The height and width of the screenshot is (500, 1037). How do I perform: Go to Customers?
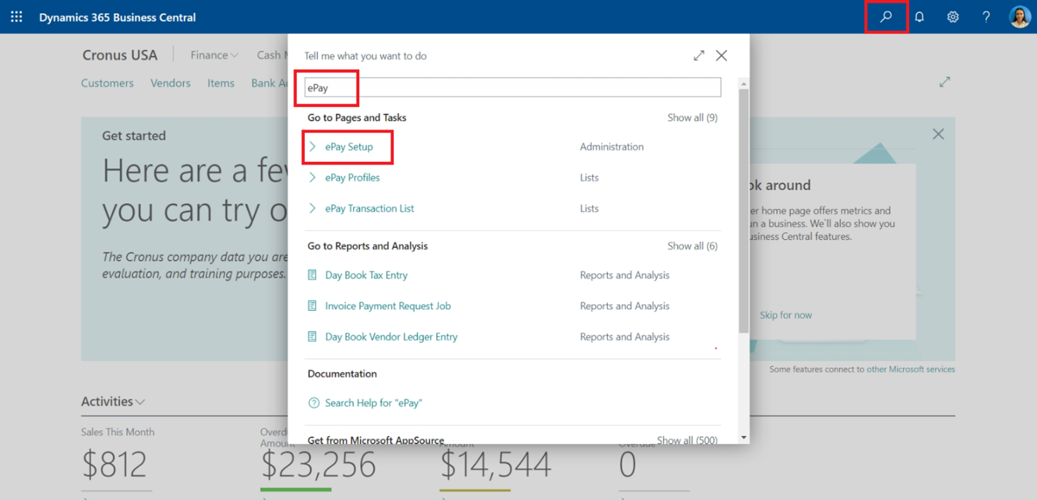click(x=107, y=83)
